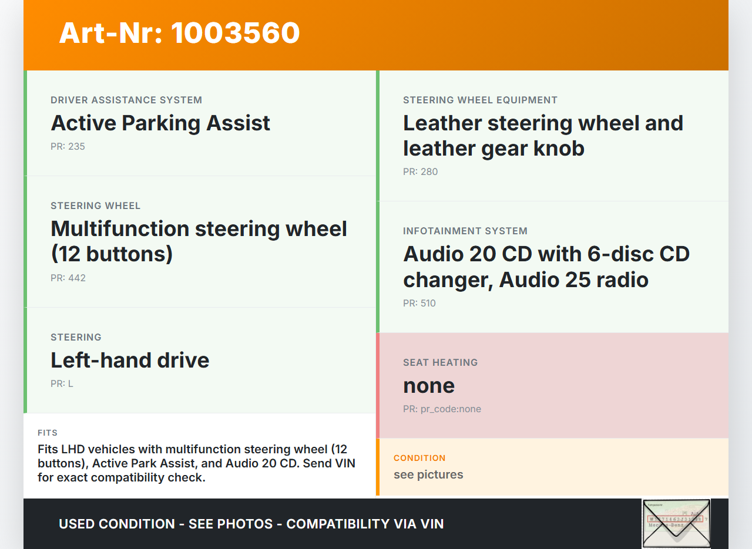Open the Multifunction steering wheel entry

[199, 241]
